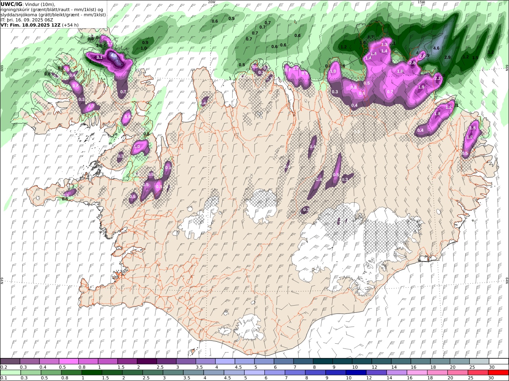Pick the darkest purple 2–2.5 snow legend swatch

pyautogui.click(x=147, y=361)
